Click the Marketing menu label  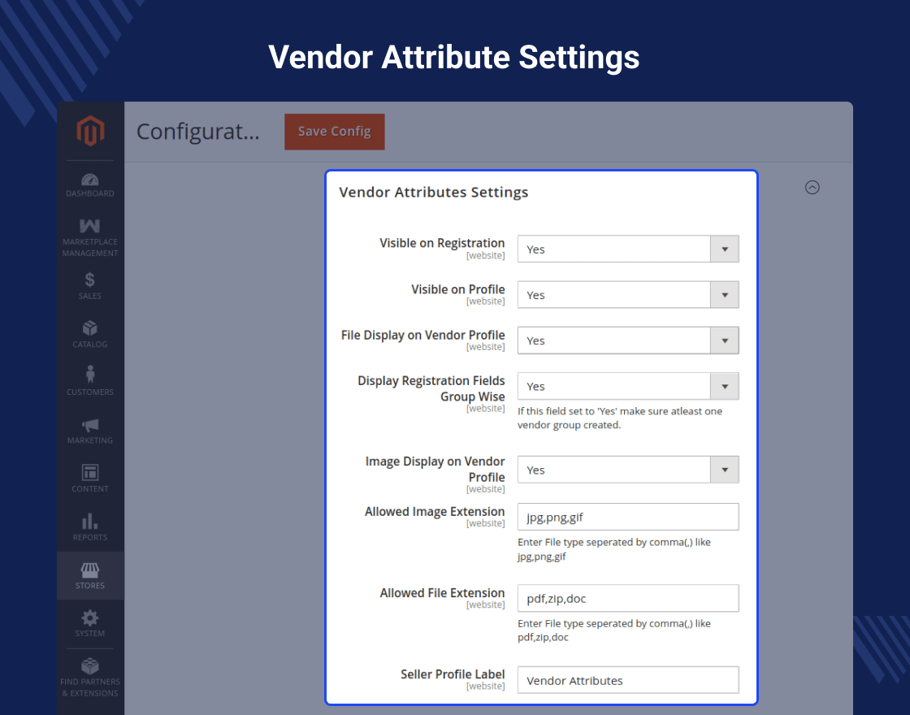(x=90, y=440)
